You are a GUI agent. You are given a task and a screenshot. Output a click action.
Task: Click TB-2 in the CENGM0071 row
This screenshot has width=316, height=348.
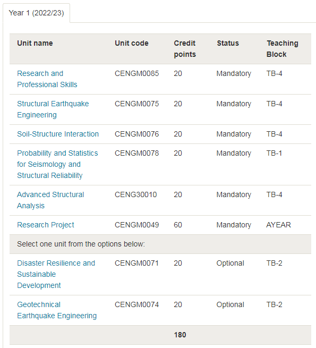pos(274,263)
